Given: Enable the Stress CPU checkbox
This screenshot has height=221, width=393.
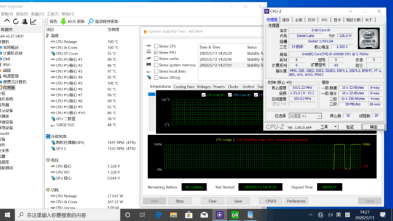Looking at the screenshot, I should 156,46.
